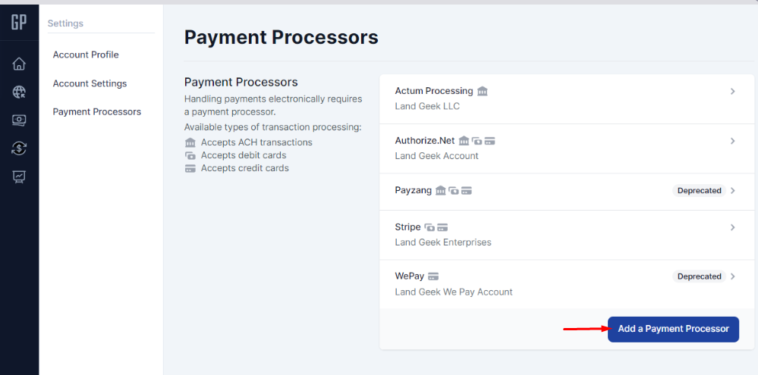Click the ACH bank icon beside Payzang

coord(440,191)
